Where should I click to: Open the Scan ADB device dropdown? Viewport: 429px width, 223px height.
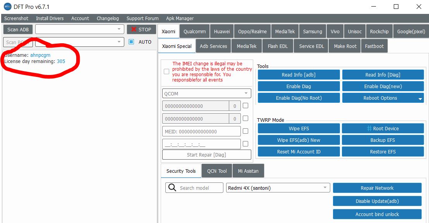[119, 29]
